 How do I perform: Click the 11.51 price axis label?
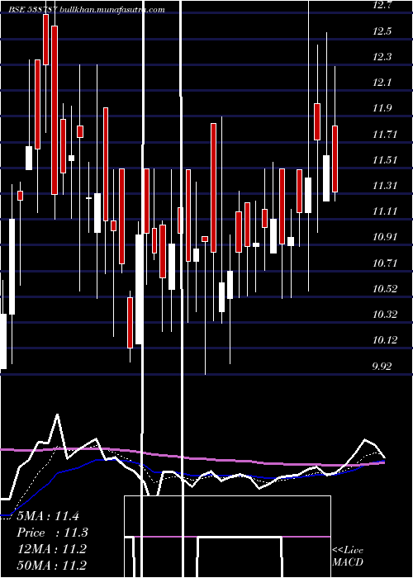click(x=385, y=160)
